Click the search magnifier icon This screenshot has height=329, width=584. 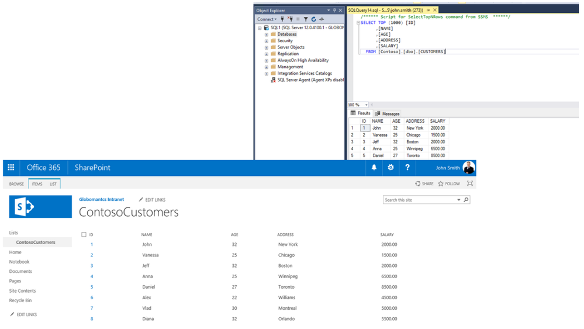[466, 200]
